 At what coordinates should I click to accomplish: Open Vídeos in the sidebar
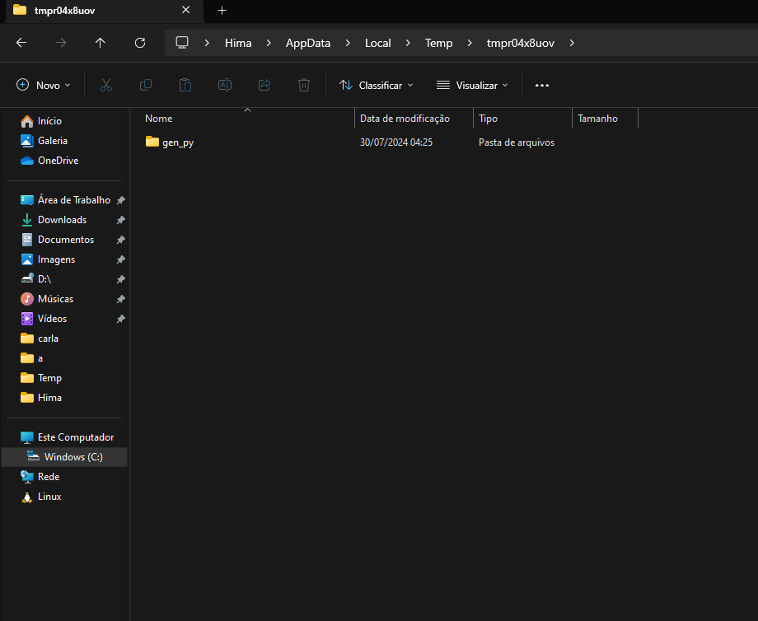44,319
